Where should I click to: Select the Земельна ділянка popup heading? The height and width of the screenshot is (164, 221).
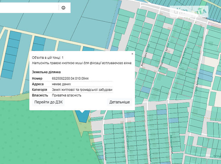pyautogui.click(x=46, y=72)
